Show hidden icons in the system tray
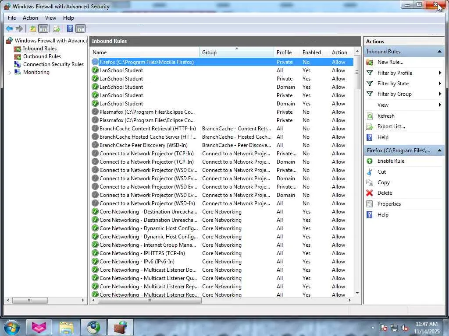This screenshot has width=449, height=336. click(x=373, y=328)
